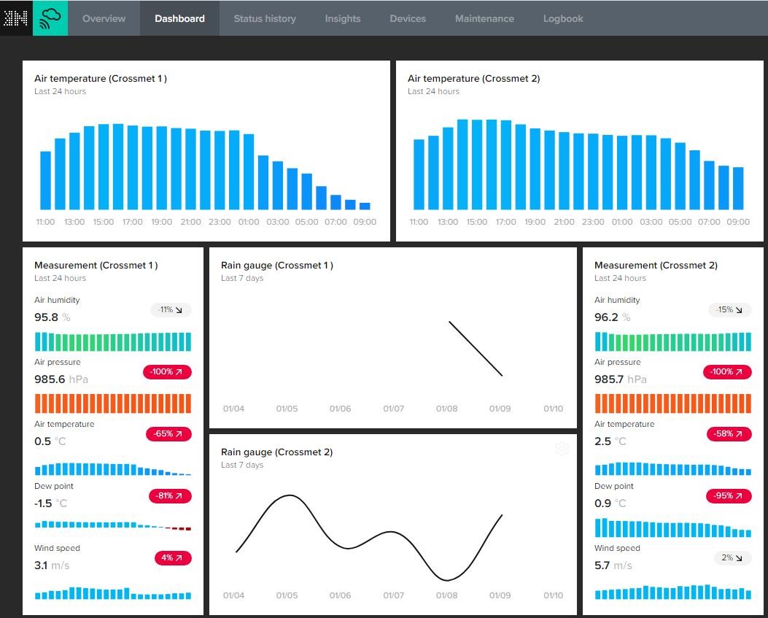Image resolution: width=768 pixels, height=618 pixels.
Task: Open settings gear on Rain gauge (Crossmet 2)
Action: coord(562,449)
